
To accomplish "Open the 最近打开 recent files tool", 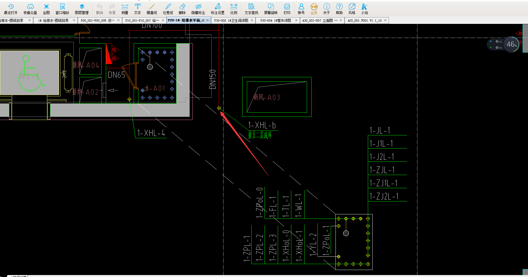I will tap(11, 9).
